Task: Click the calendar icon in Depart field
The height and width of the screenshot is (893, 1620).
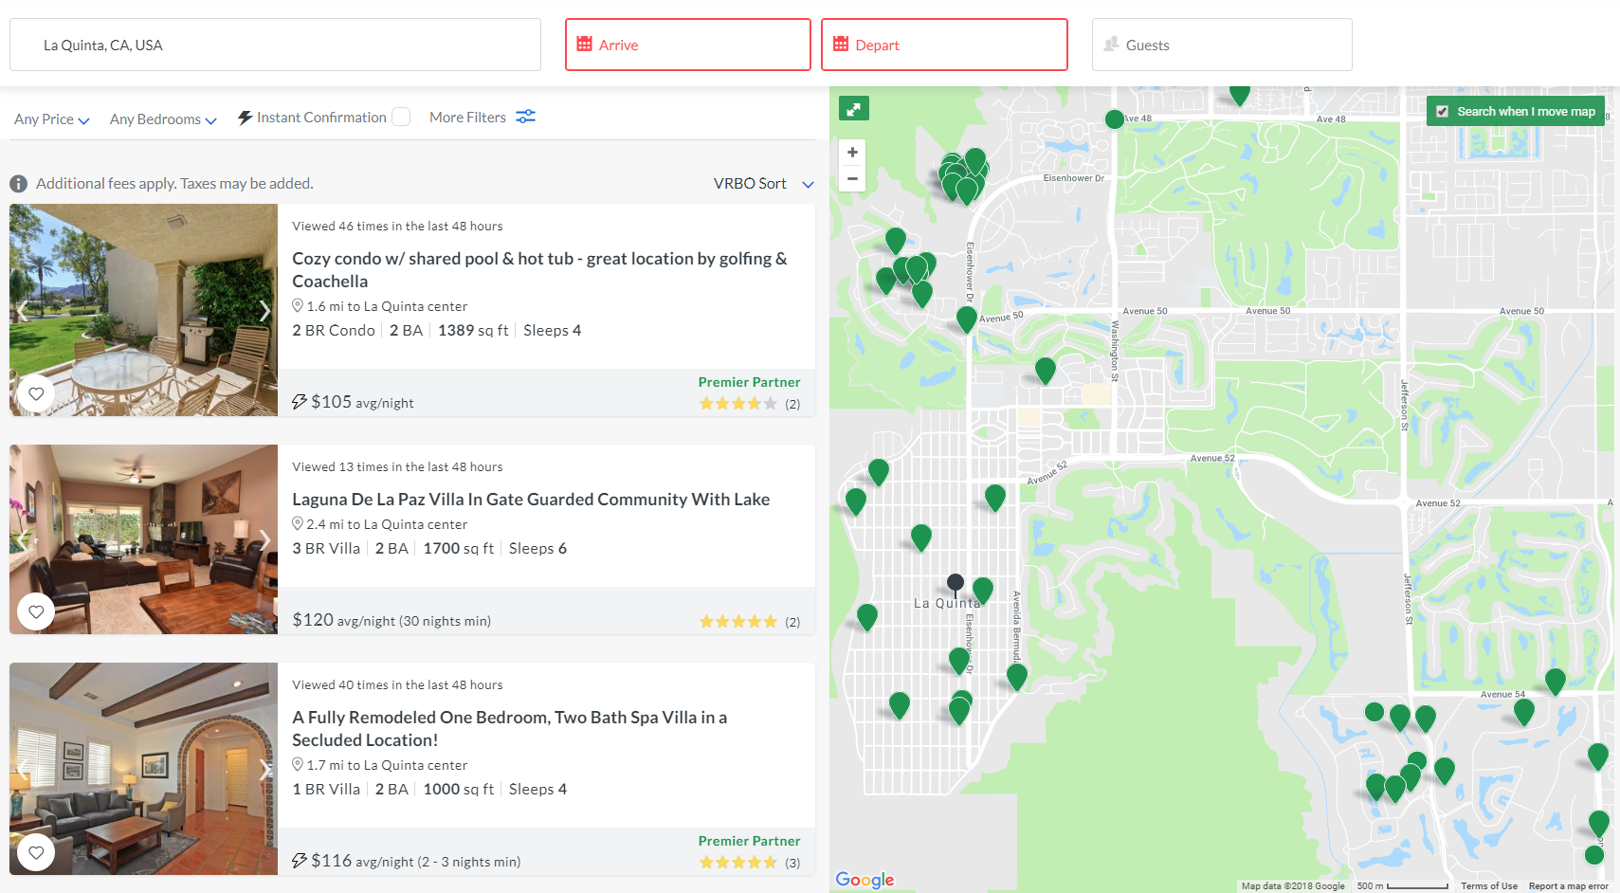Action: click(841, 44)
